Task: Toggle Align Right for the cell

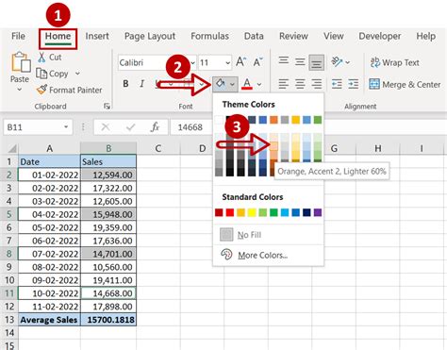Action: (x=317, y=84)
